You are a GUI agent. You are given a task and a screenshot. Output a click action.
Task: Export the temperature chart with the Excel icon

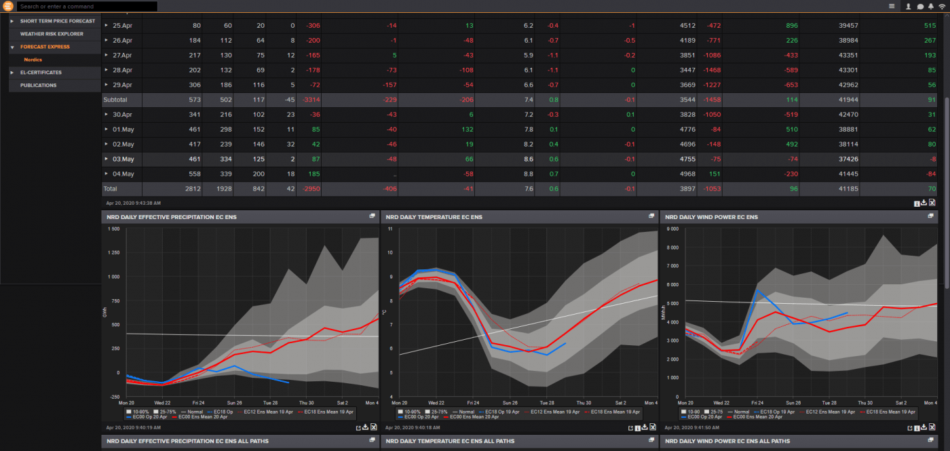click(x=652, y=427)
